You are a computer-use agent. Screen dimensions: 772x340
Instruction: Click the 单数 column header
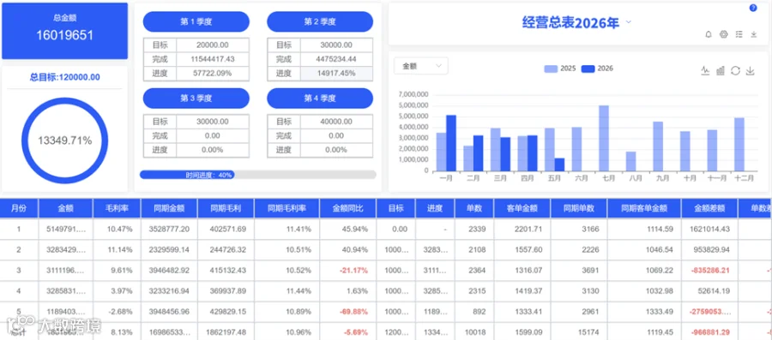click(474, 208)
